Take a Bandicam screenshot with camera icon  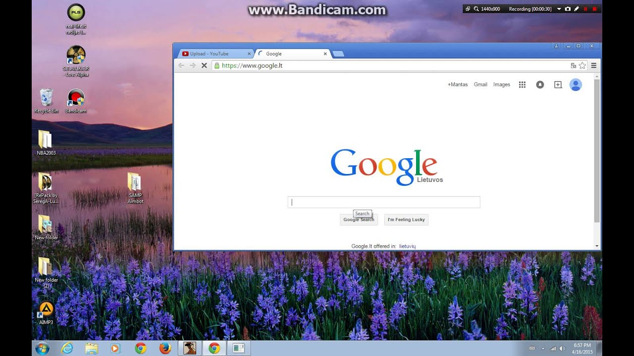click(x=568, y=9)
